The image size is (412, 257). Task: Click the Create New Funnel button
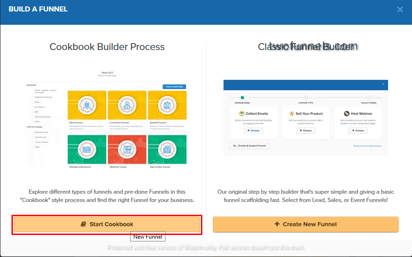[x=306, y=224]
